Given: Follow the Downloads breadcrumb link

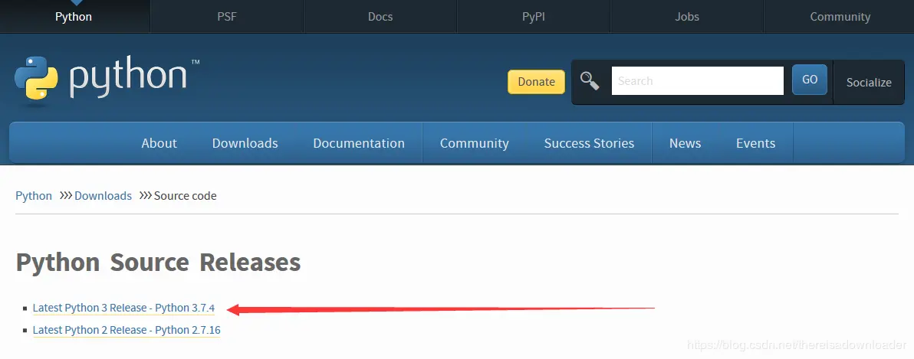Looking at the screenshot, I should [104, 195].
